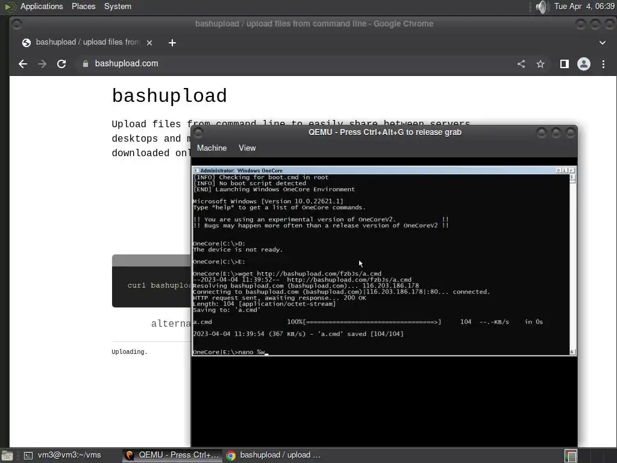The width and height of the screenshot is (617, 463).
Task: Click the Chrome window menu button
Action: (16, 24)
